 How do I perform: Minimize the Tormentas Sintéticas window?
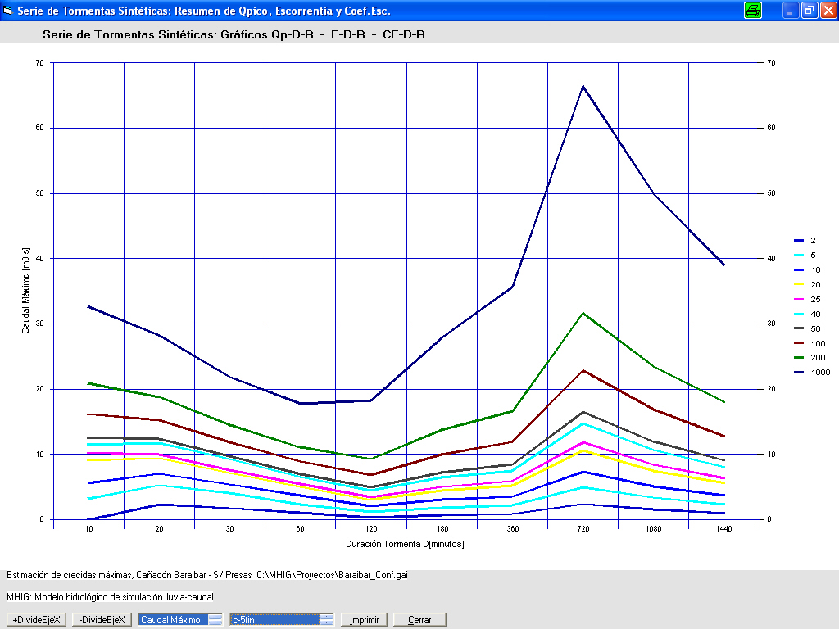click(791, 11)
